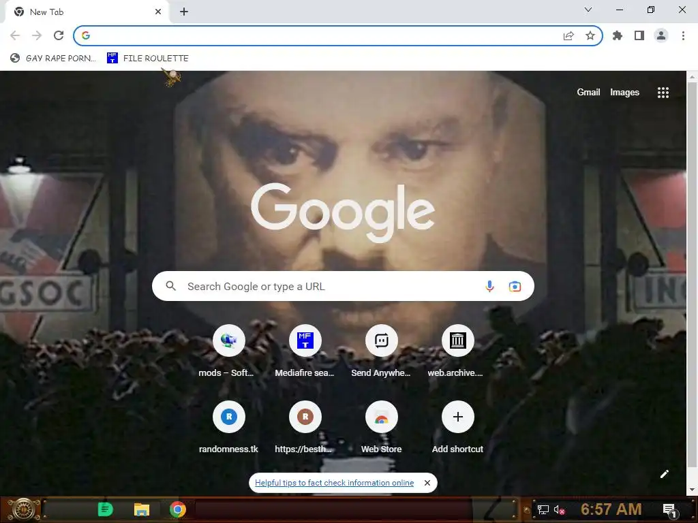Image resolution: width=698 pixels, height=523 pixels.
Task: Start a voice search with the microphone
Action: click(489, 287)
